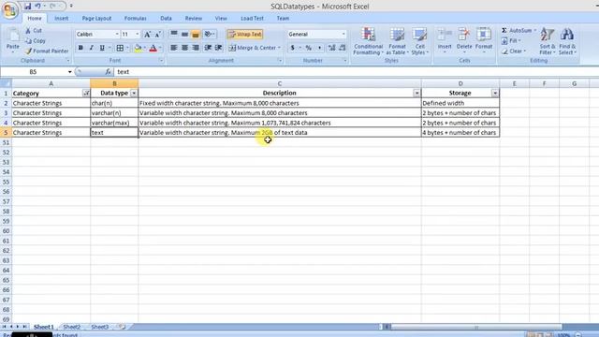Toggle underline formatting

[x=102, y=48]
